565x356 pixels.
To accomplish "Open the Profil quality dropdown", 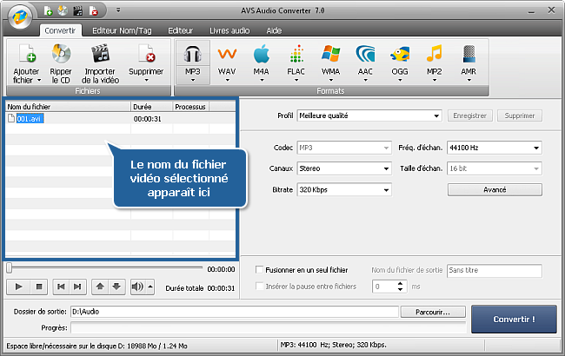I will click(369, 115).
